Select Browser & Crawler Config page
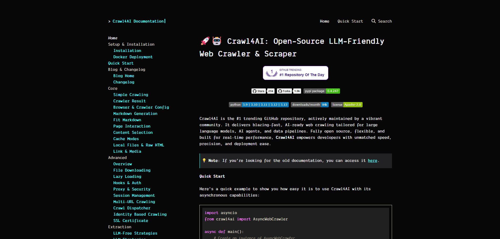 click(141, 107)
